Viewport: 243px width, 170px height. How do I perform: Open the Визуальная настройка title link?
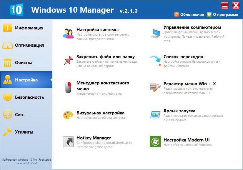[100, 113]
